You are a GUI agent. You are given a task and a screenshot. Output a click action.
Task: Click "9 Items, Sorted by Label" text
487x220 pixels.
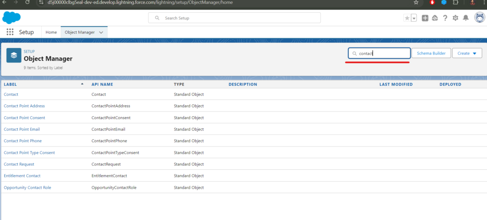coord(43,67)
